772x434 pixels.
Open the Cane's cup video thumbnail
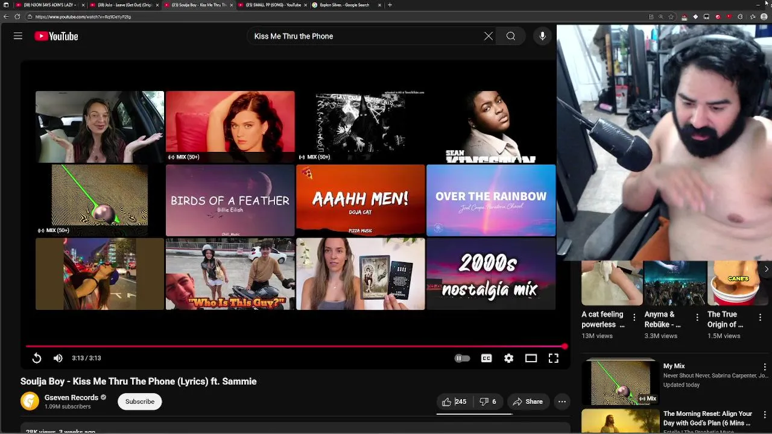point(739,283)
